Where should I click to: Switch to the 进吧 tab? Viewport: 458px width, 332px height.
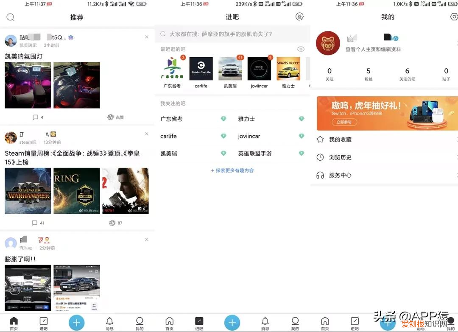point(43,322)
